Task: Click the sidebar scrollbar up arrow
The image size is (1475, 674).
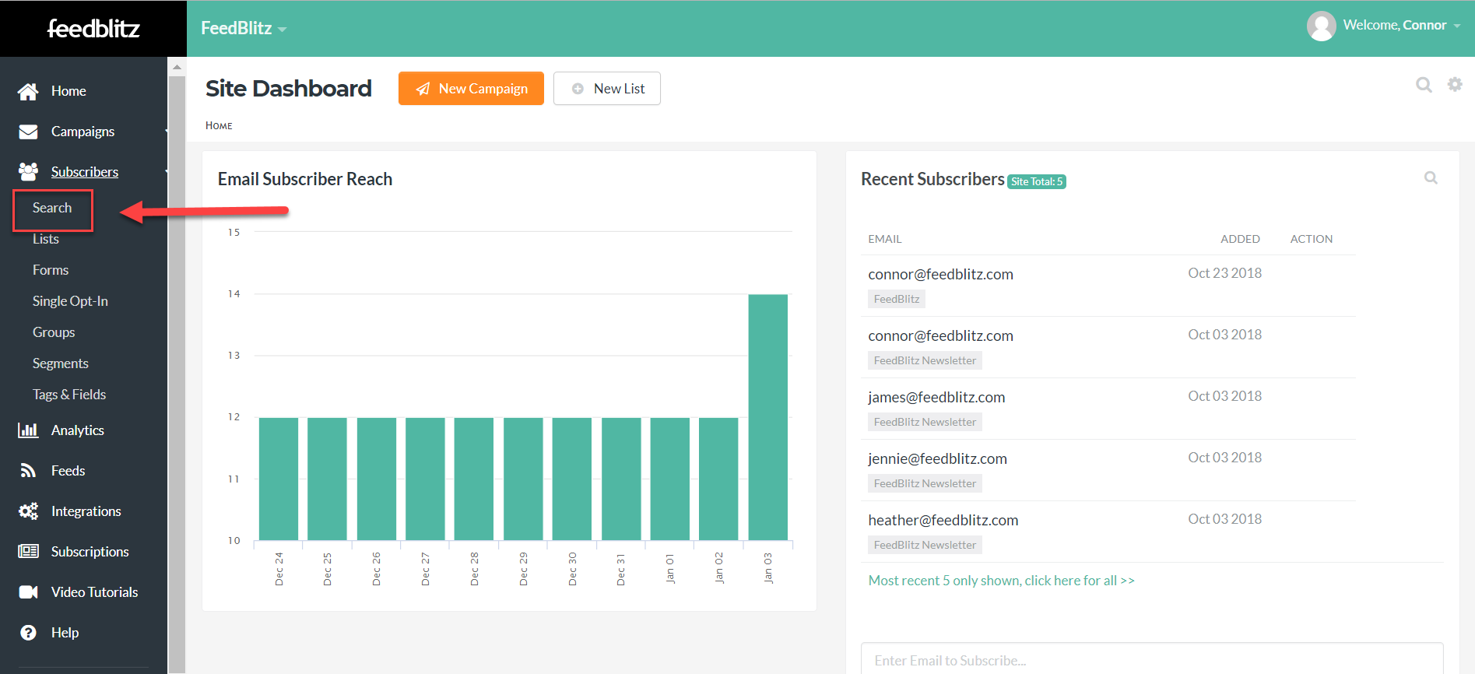Action: click(x=177, y=67)
